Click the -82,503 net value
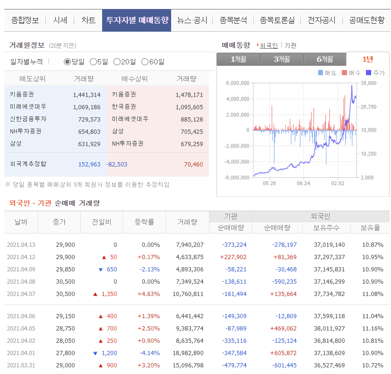 pyautogui.click(x=117, y=165)
